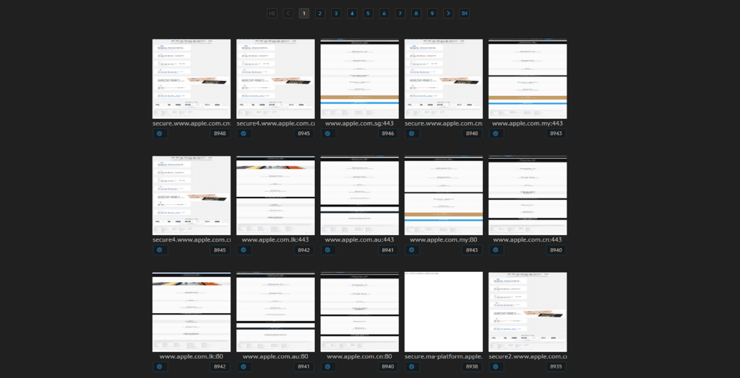
Task: Click the www.apple.com.au:80 hostname label
Action: click(x=275, y=356)
